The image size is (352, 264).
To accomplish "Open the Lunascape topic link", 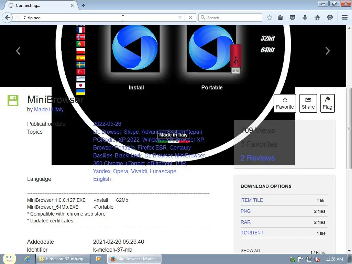I will pos(163,171).
